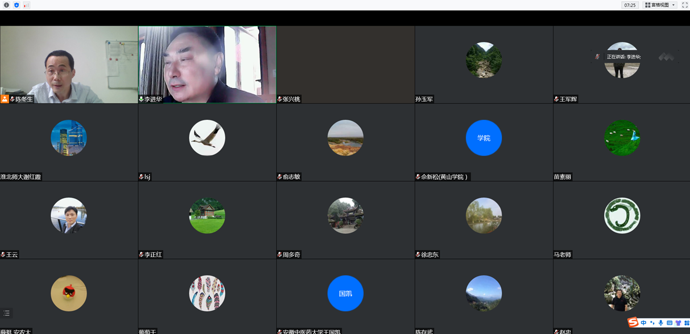690x334 pixels.
Task: Enter full screen mode
Action: (684, 5)
